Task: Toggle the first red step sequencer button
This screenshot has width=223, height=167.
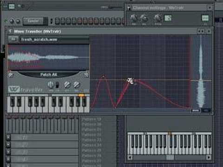Action: click(x=79, y=21)
